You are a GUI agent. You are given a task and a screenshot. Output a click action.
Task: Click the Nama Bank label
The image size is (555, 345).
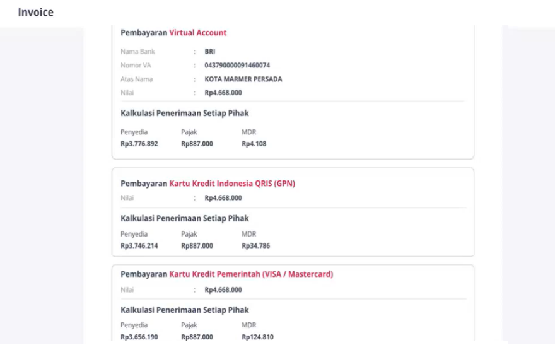(x=137, y=52)
